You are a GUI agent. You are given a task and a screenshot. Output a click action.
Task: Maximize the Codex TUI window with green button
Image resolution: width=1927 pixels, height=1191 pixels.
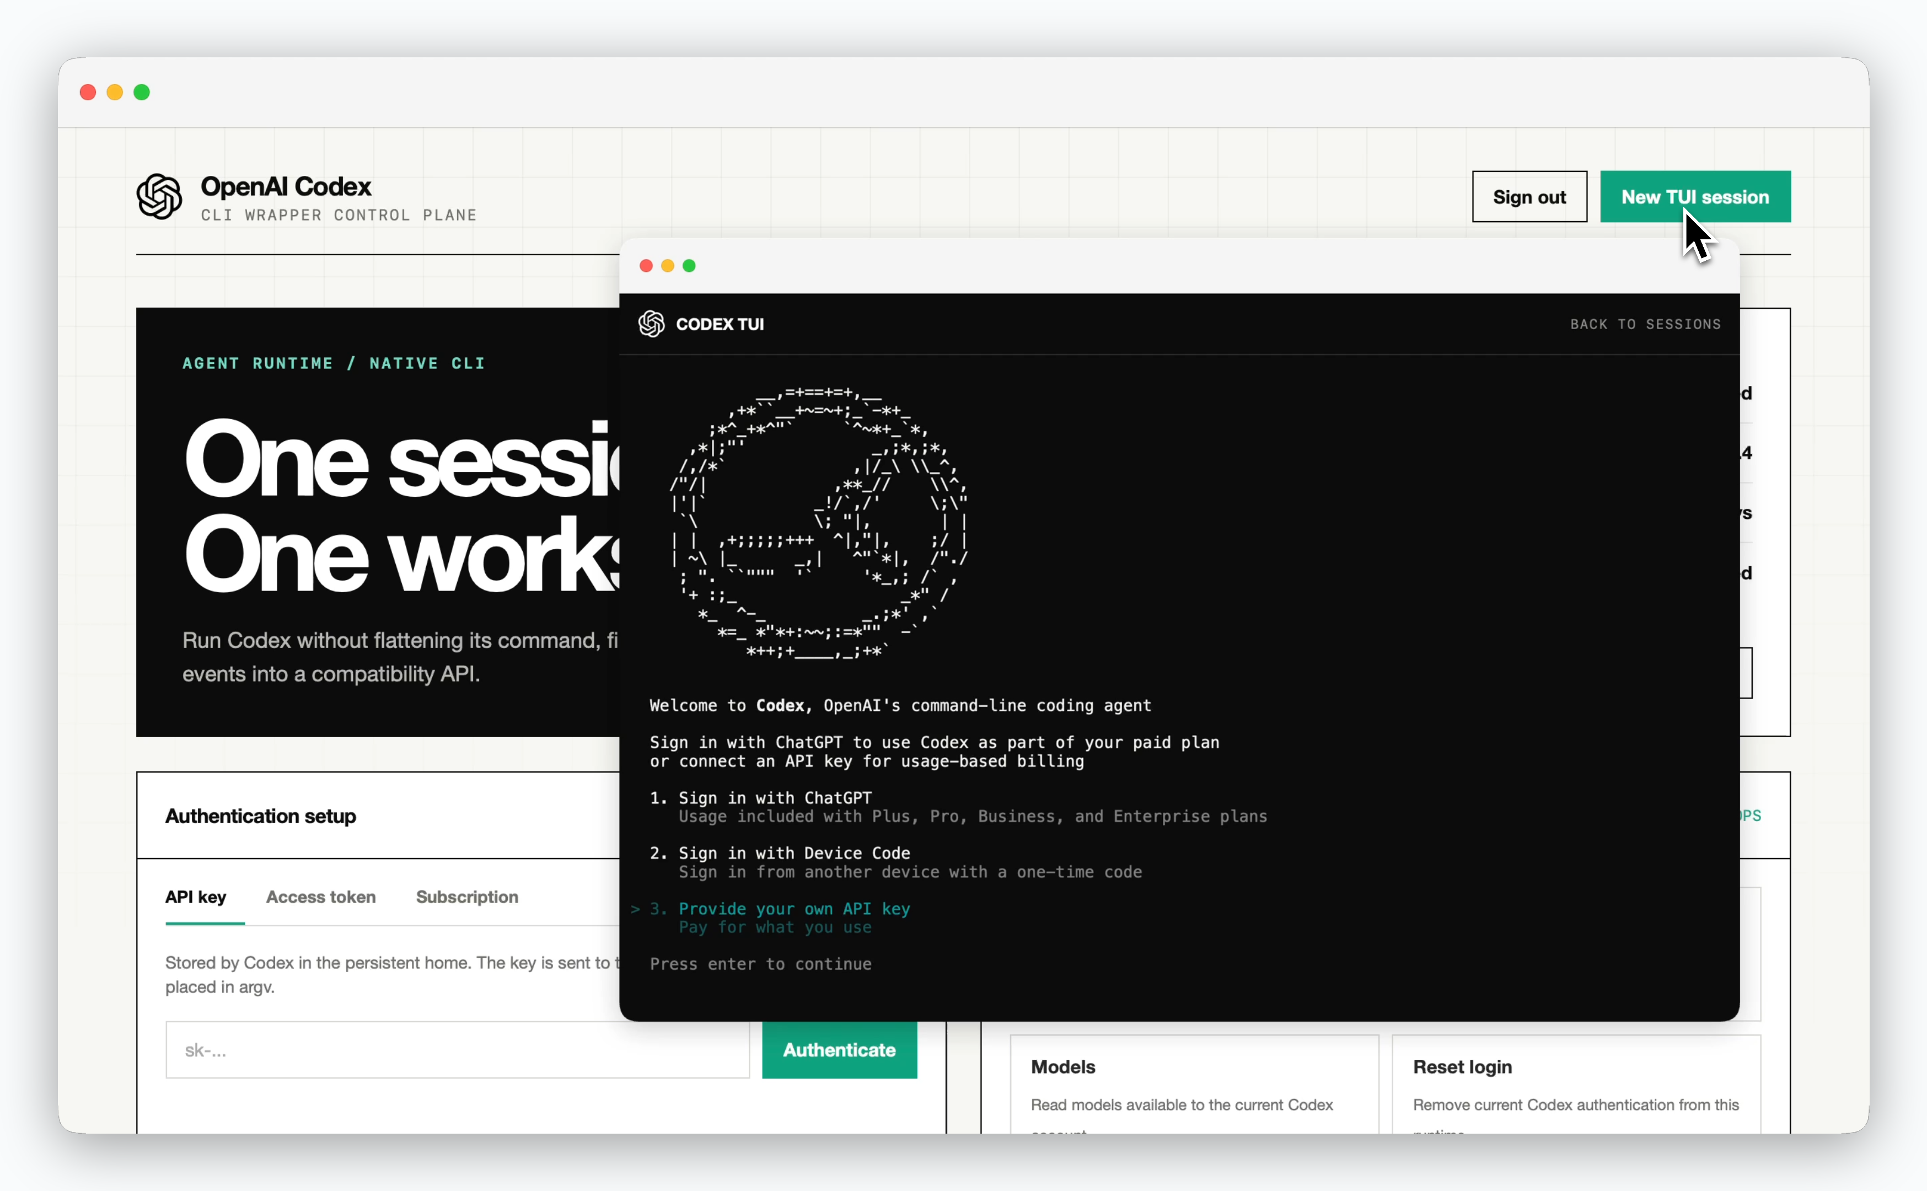(x=689, y=265)
